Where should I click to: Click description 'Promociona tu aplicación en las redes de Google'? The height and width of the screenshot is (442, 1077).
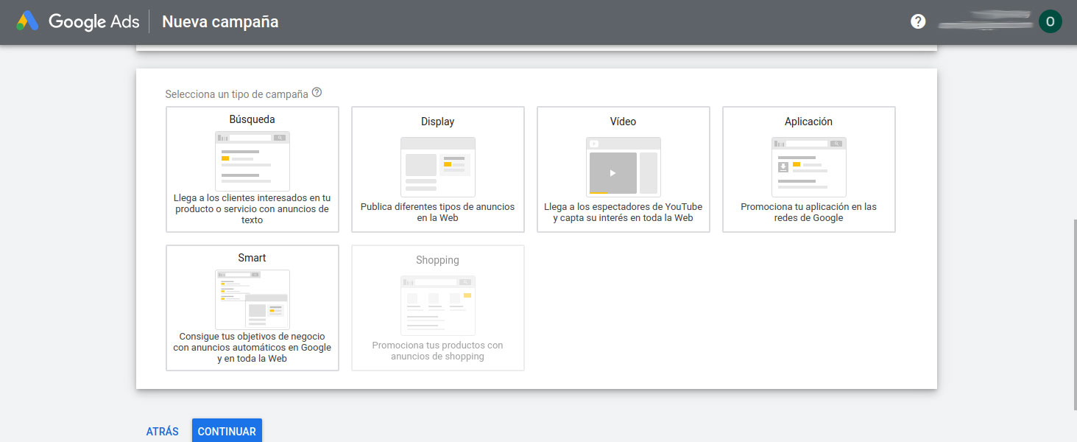pos(809,212)
